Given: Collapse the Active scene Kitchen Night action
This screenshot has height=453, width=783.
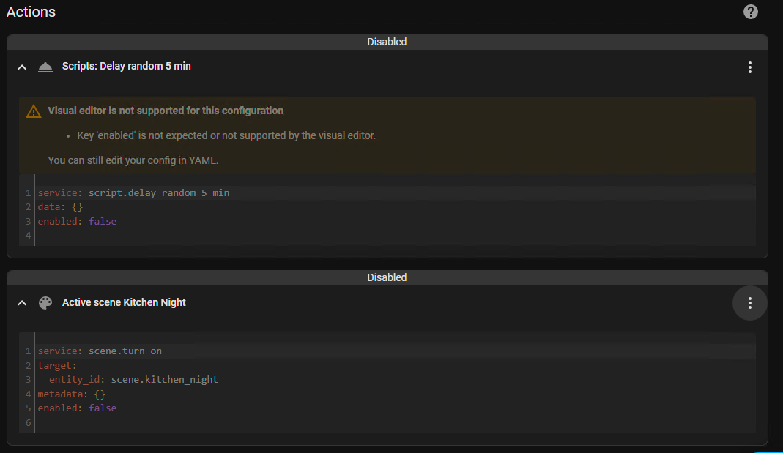Looking at the screenshot, I should point(21,302).
